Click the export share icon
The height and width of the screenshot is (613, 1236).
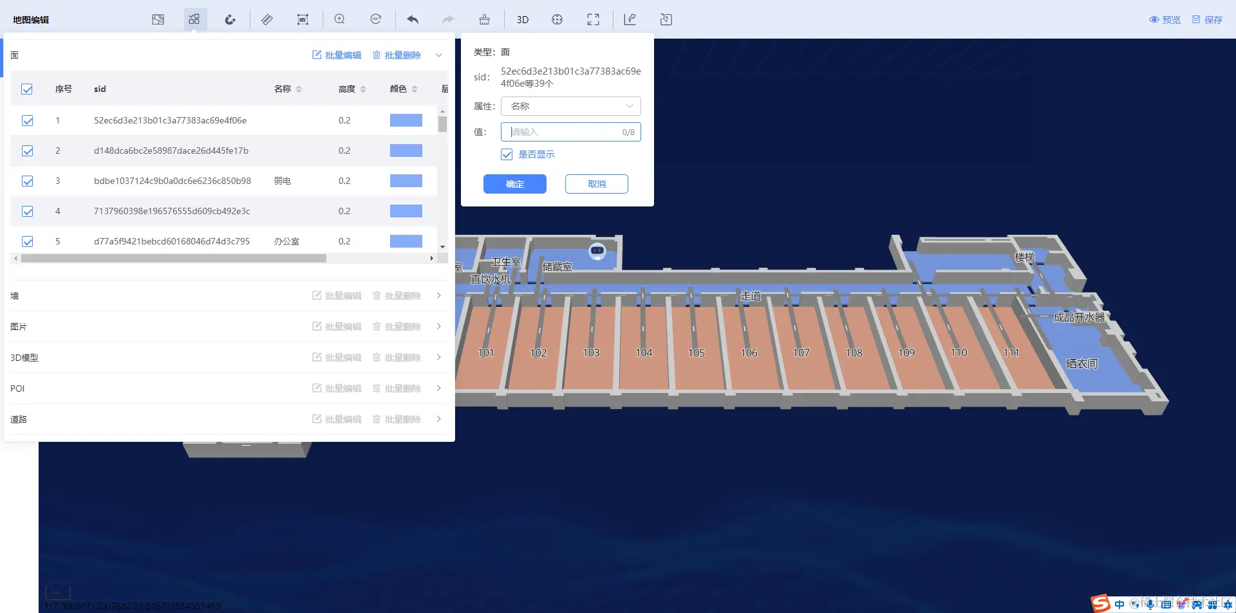pyautogui.click(x=630, y=19)
